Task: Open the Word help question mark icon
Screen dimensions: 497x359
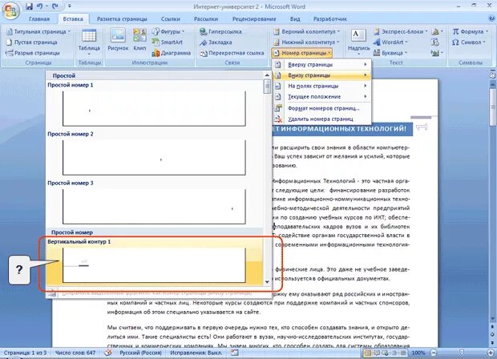Action: 492,18
